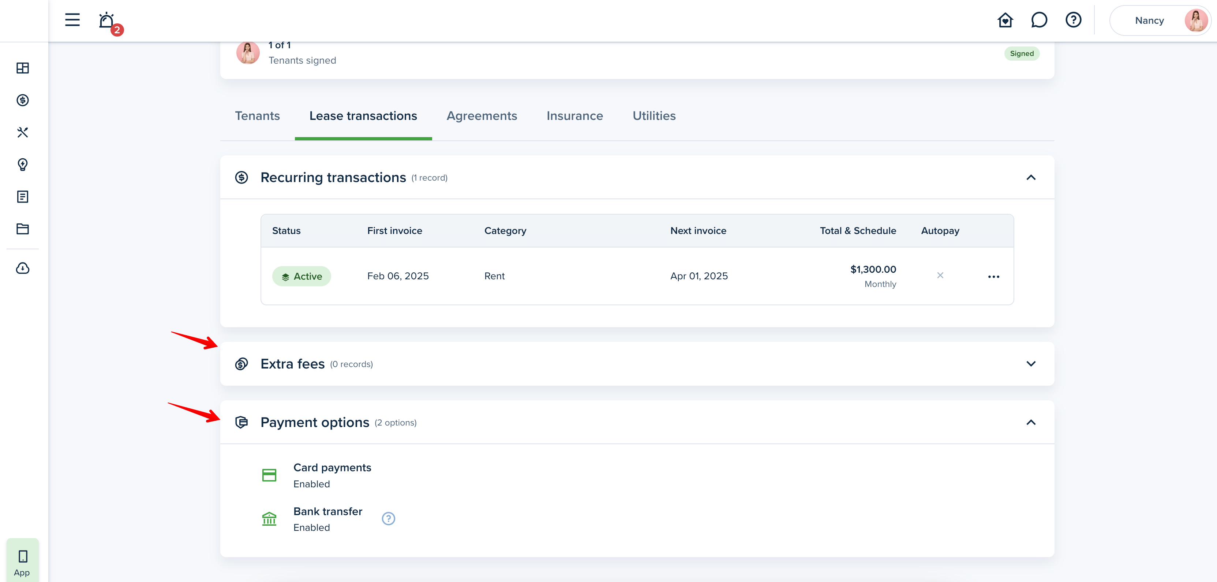Screen dimensions: 1217x582
Task: Switch to the Agreements tab
Action: click(482, 116)
